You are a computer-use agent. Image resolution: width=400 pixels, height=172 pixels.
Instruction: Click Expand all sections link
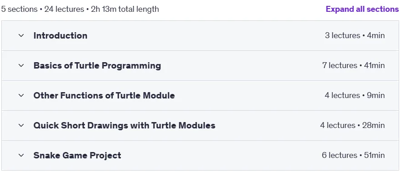362,9
